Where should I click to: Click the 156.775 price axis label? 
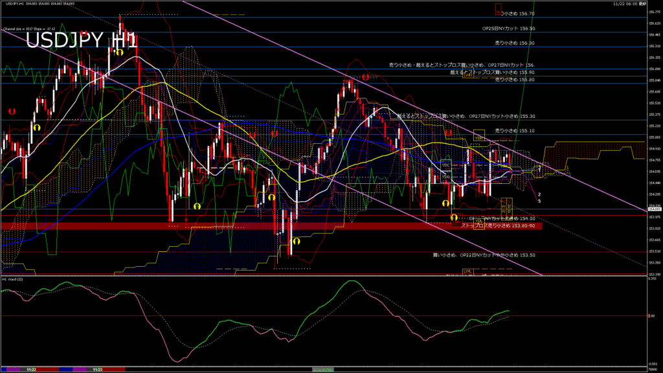click(654, 12)
